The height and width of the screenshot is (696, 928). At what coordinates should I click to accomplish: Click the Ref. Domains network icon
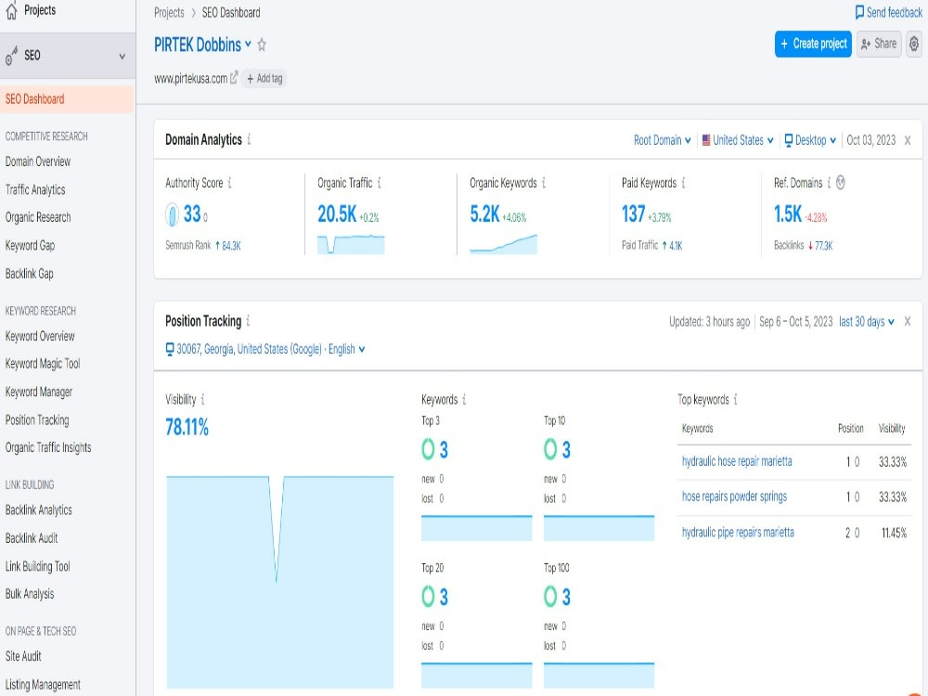click(841, 183)
